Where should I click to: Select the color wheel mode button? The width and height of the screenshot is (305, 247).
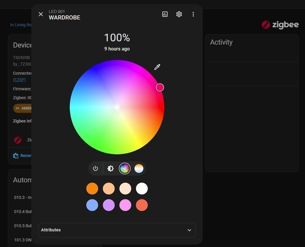[125, 169]
